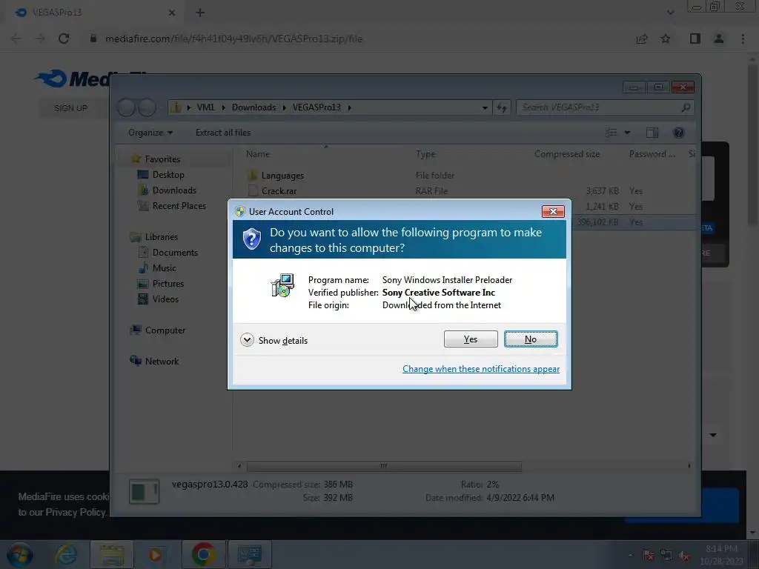
Task: Open Organize menu in Explorer window
Action: 150,133
